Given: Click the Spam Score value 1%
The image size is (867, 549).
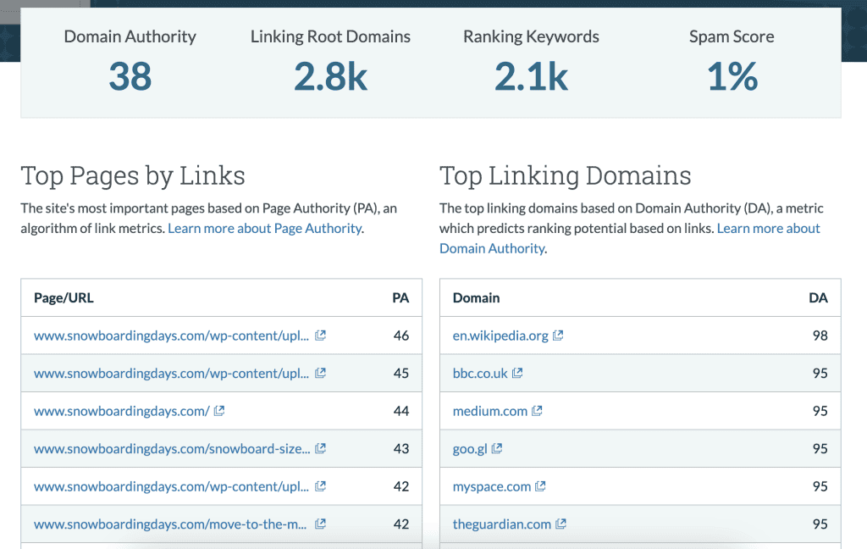Looking at the screenshot, I should (x=732, y=76).
